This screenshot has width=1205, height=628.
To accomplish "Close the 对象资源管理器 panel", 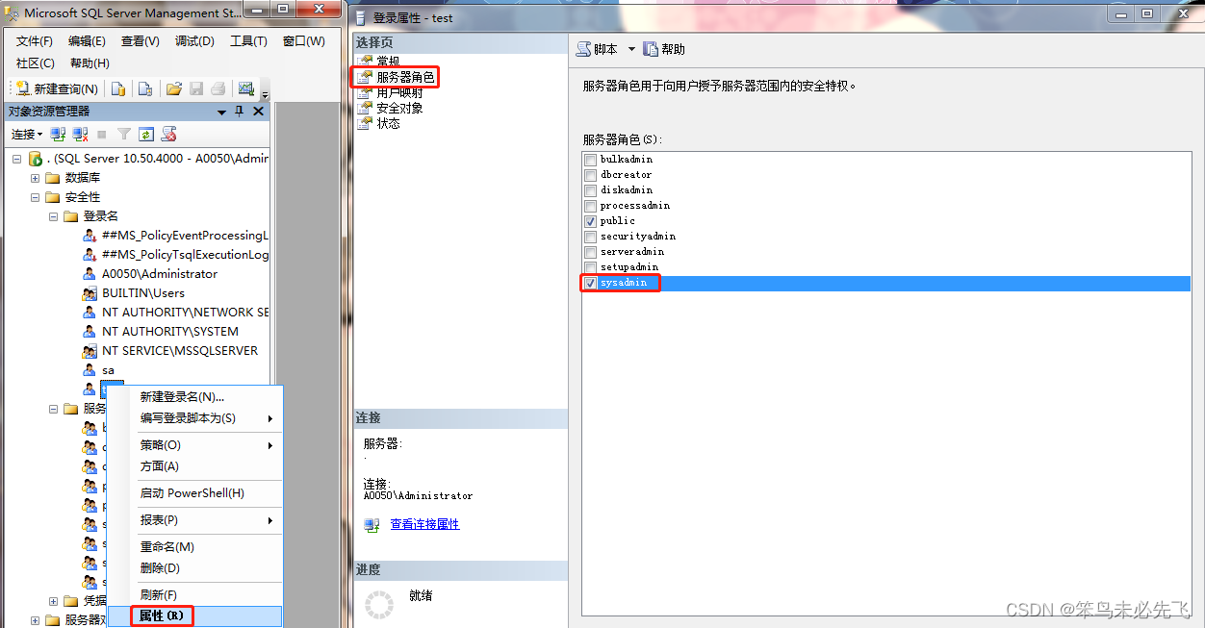I will click(x=258, y=112).
